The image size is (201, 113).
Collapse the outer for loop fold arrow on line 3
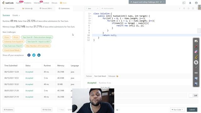tap(91, 19)
